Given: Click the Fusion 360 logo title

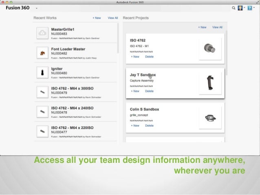Looking at the screenshot, I should pyautogui.click(x=18, y=8).
